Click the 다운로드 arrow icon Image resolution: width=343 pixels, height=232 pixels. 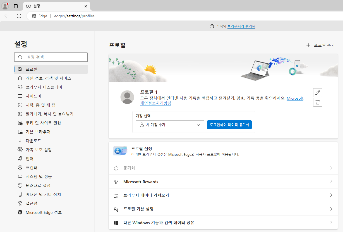tap(20, 141)
